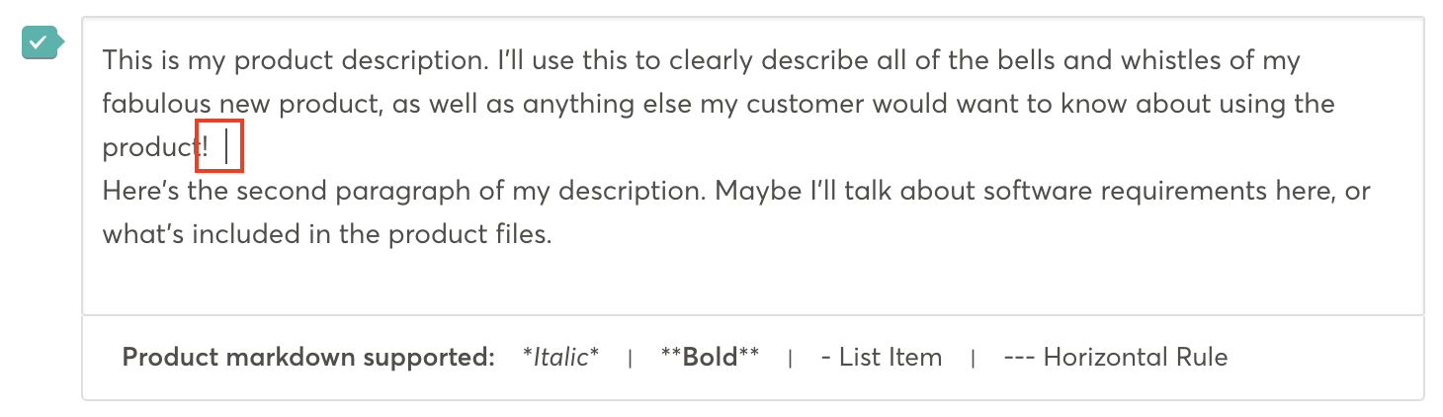
Task: Click the **Bold** markdown hint
Action: [x=710, y=357]
